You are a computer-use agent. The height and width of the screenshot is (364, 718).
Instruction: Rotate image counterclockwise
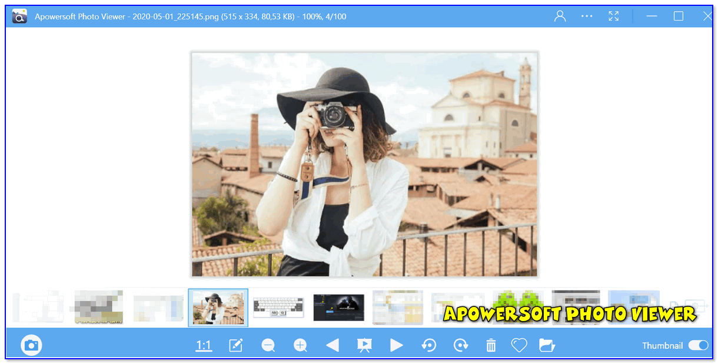pyautogui.click(x=429, y=346)
